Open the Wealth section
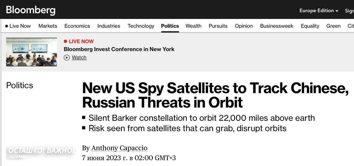354x166 pixels. pyautogui.click(x=193, y=26)
